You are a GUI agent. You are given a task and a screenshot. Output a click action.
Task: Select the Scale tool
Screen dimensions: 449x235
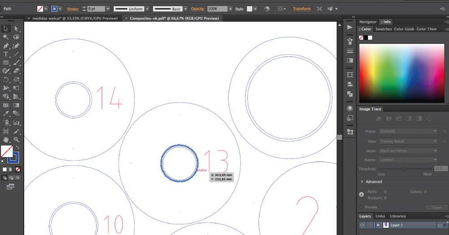pyautogui.click(x=16, y=80)
